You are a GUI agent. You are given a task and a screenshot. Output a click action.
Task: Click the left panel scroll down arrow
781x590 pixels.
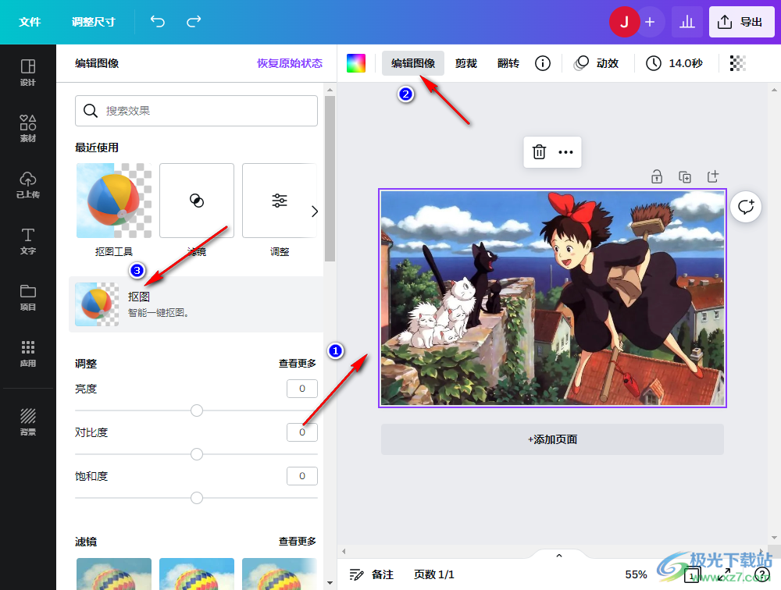coord(330,582)
